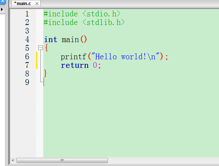The image size is (219, 166).
Task: Click line number 3 in the margin
Action: coord(27,31)
